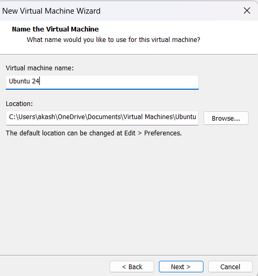Click into the Virtual machine name field
Image resolution: width=258 pixels, height=276 pixels.
(102, 82)
